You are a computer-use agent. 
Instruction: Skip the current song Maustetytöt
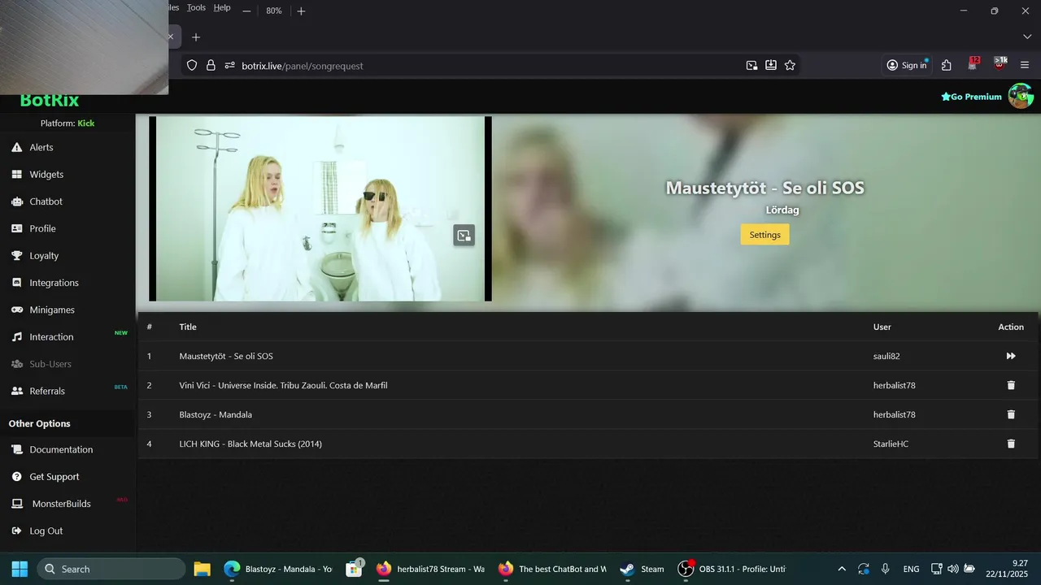tap(1011, 356)
